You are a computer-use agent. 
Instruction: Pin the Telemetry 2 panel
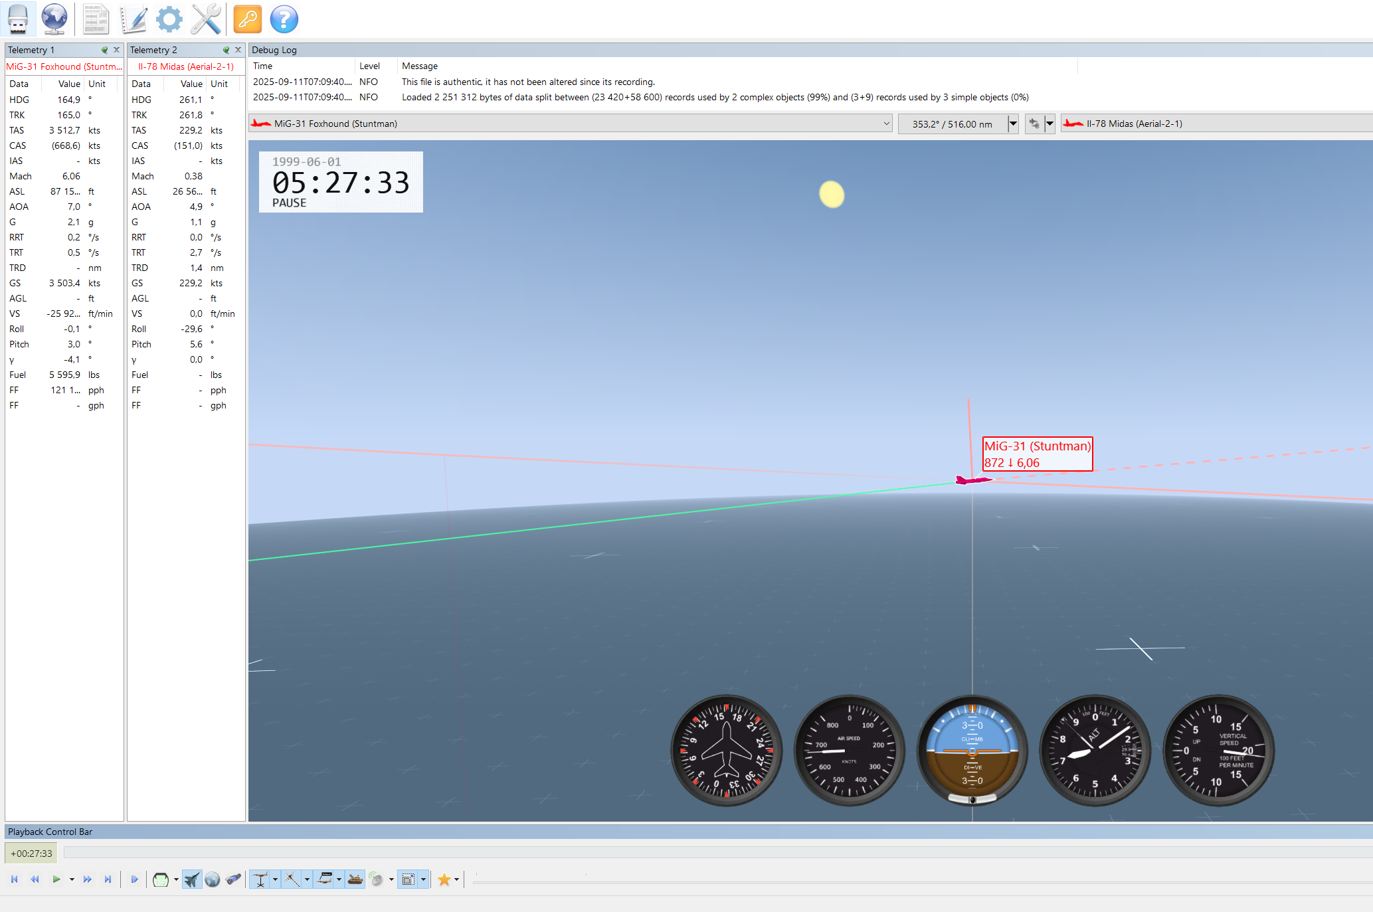(226, 50)
